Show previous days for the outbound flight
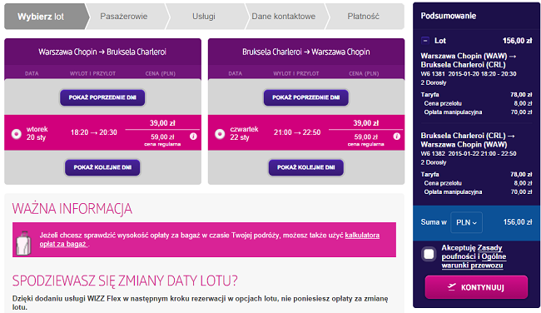 [x=102, y=97]
